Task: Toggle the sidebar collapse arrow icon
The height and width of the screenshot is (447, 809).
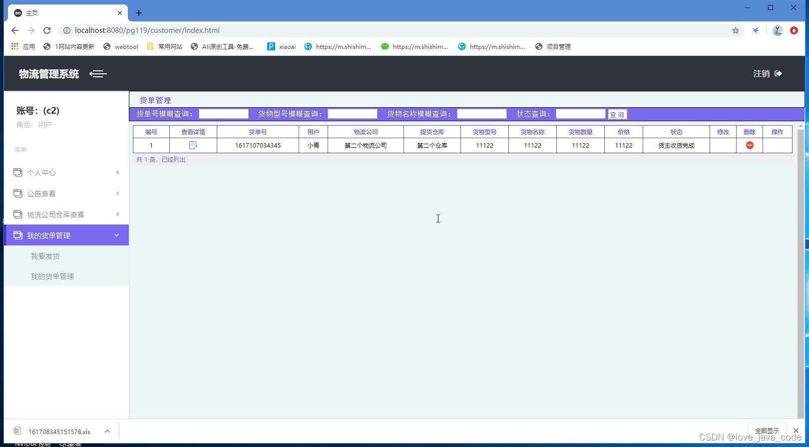Action: pyautogui.click(x=98, y=74)
